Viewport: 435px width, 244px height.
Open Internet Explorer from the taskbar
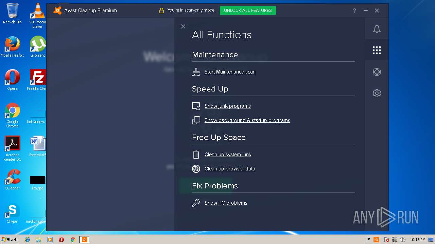coord(27,240)
